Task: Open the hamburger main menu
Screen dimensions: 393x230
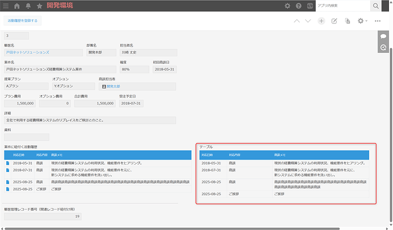Action: 6,6
